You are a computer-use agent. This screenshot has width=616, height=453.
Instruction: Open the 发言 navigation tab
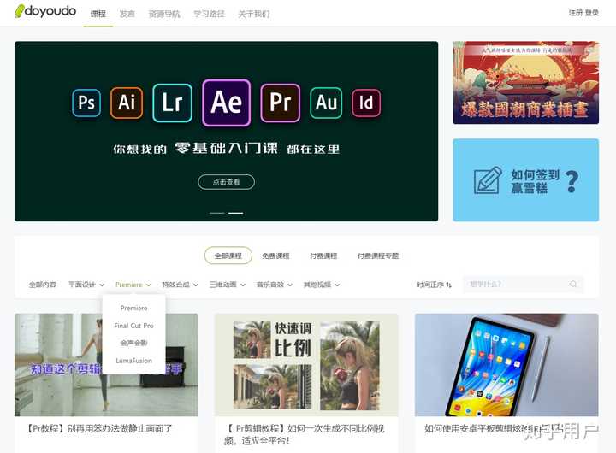pyautogui.click(x=127, y=14)
